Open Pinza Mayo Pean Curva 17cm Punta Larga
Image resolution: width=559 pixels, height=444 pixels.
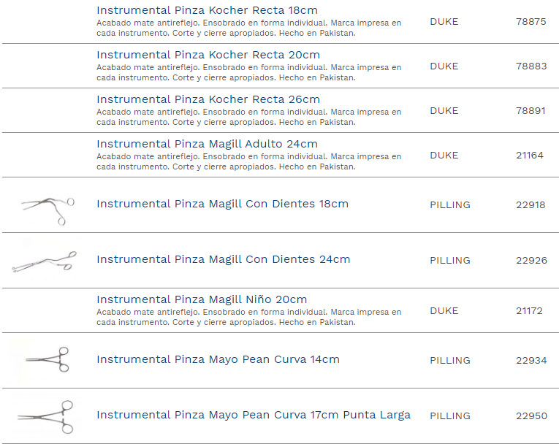click(x=253, y=415)
